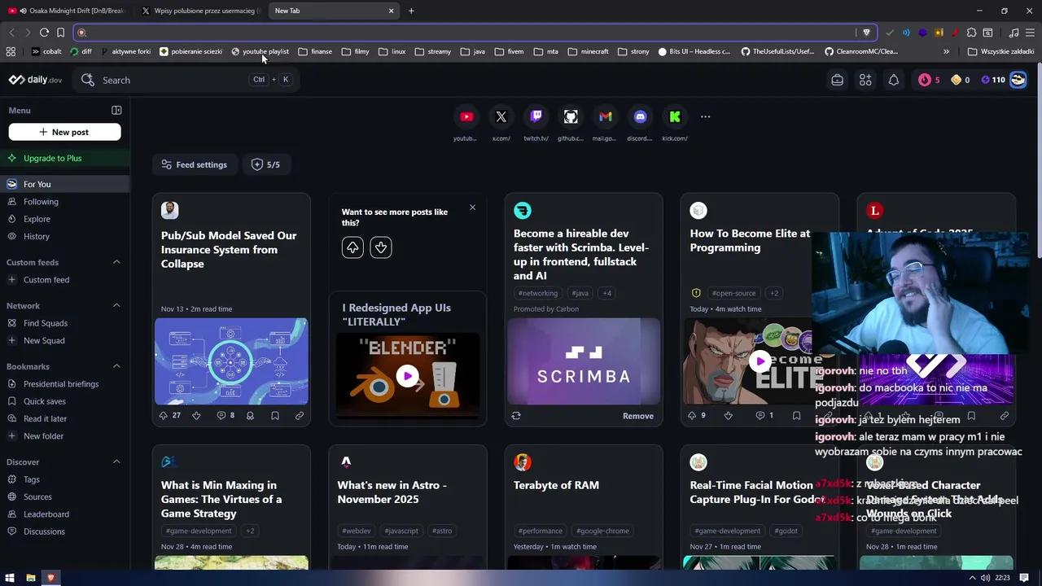
Task: Click the briefcase icon in header
Action: pyautogui.click(x=837, y=80)
